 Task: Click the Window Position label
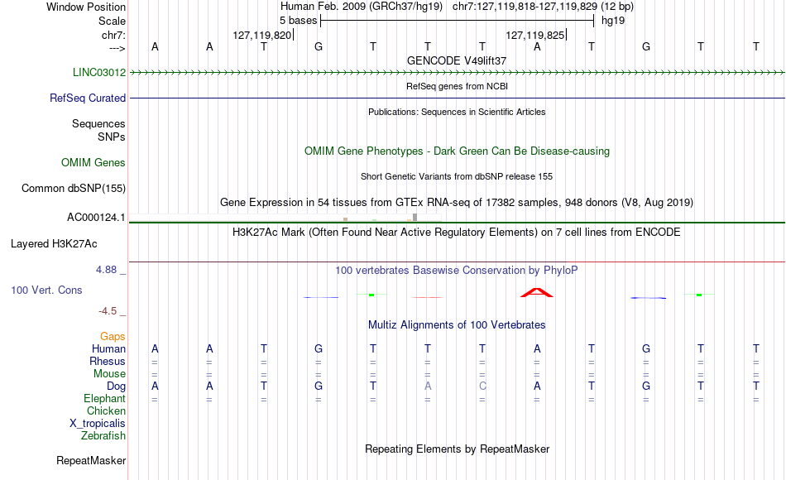(x=86, y=7)
